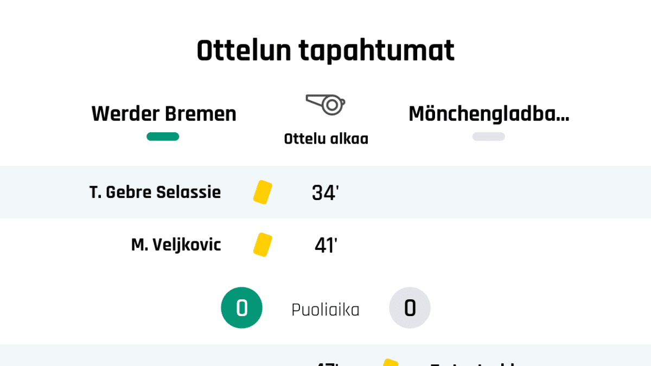Click T. Gebre Selassie's yellow card icon
The image size is (651, 366).
pyautogui.click(x=263, y=192)
